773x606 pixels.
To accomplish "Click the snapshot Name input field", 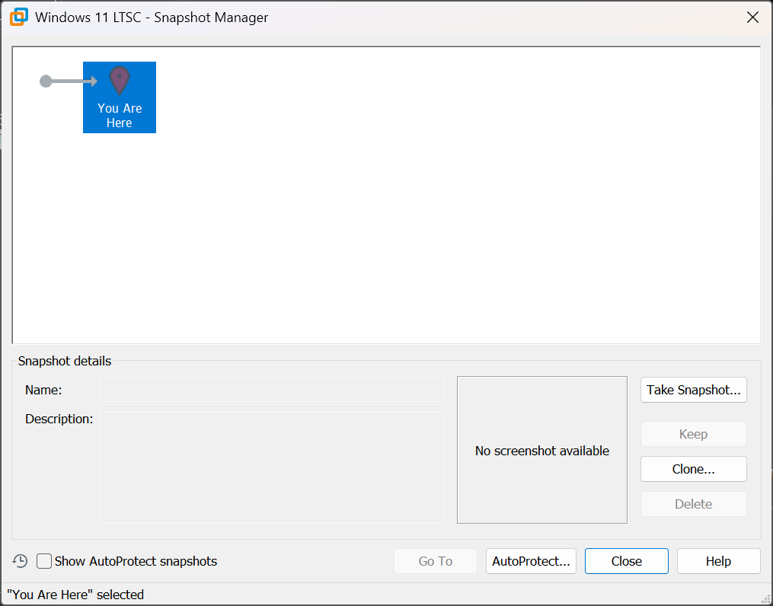I will coord(272,389).
